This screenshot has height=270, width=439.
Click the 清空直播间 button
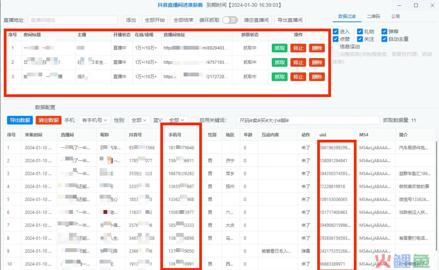point(256,20)
